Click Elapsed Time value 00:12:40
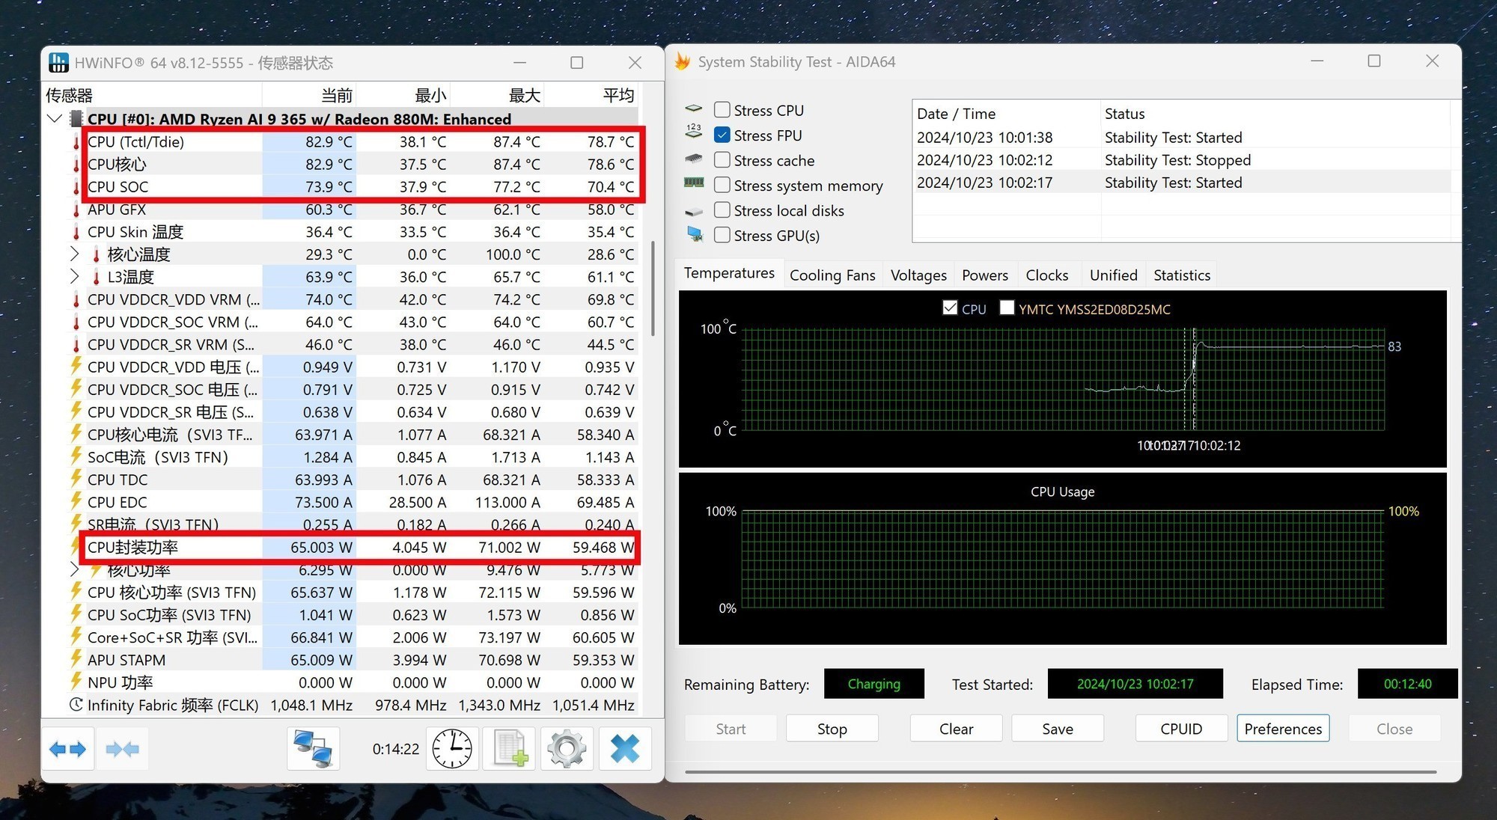 pyautogui.click(x=1407, y=683)
